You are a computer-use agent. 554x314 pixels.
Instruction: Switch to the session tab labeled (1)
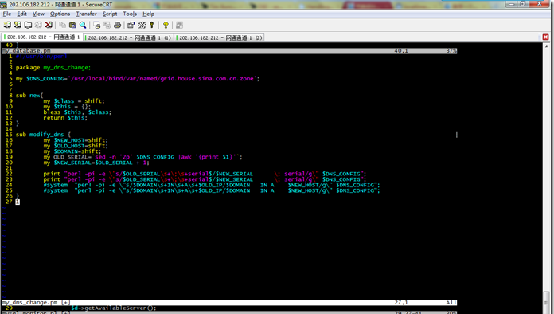129,37
